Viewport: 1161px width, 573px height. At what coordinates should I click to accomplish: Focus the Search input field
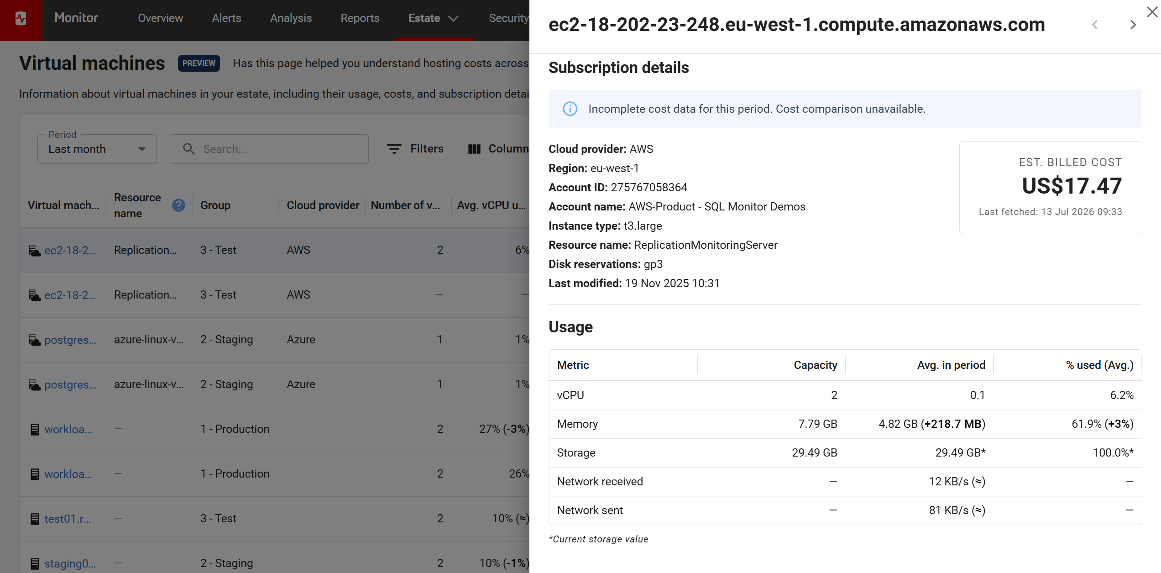(x=269, y=149)
